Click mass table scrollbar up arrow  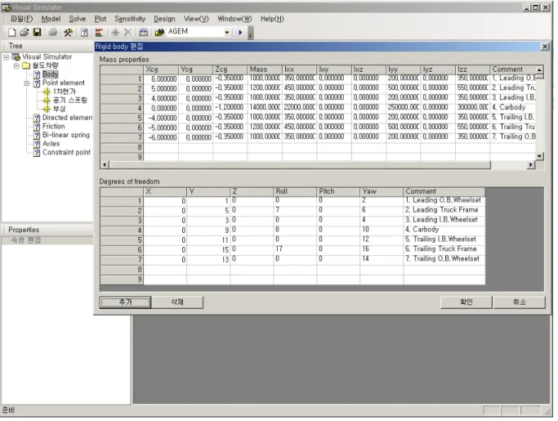pyautogui.click(x=539, y=69)
